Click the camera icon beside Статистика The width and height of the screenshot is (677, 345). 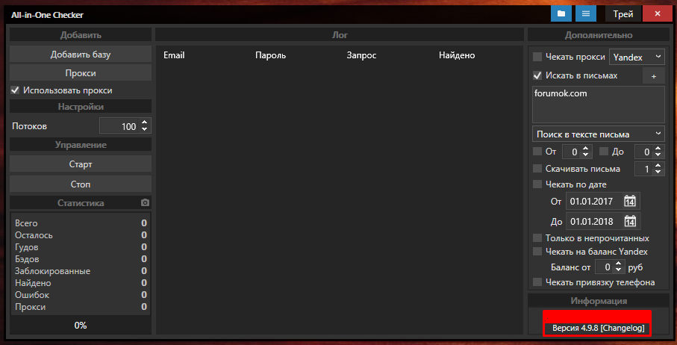coord(145,202)
